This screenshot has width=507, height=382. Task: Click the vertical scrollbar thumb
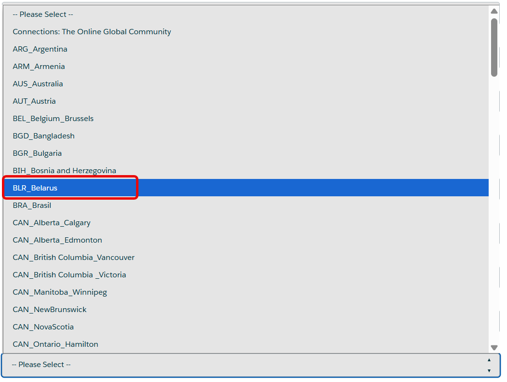[494, 47]
